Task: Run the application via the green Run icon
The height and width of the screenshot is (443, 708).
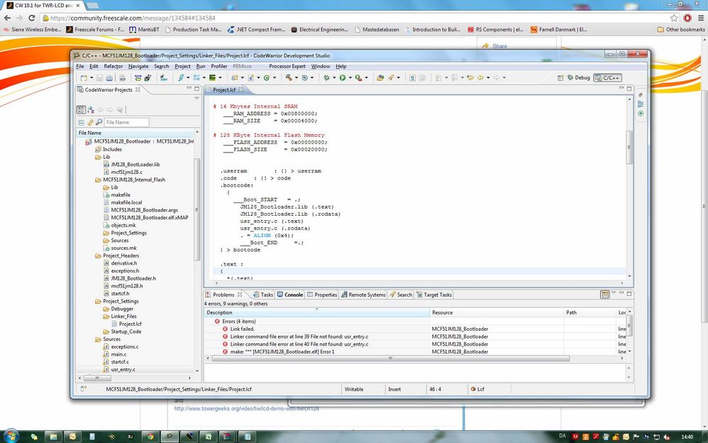Action: tap(343, 78)
